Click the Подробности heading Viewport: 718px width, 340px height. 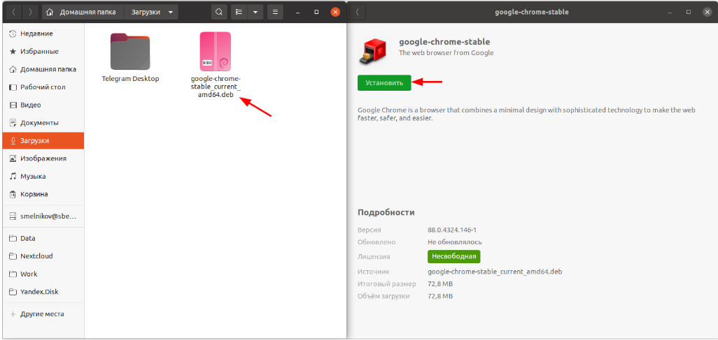[x=386, y=212]
